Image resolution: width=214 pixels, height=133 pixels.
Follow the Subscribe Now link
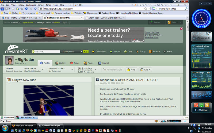(x=152, y=32)
